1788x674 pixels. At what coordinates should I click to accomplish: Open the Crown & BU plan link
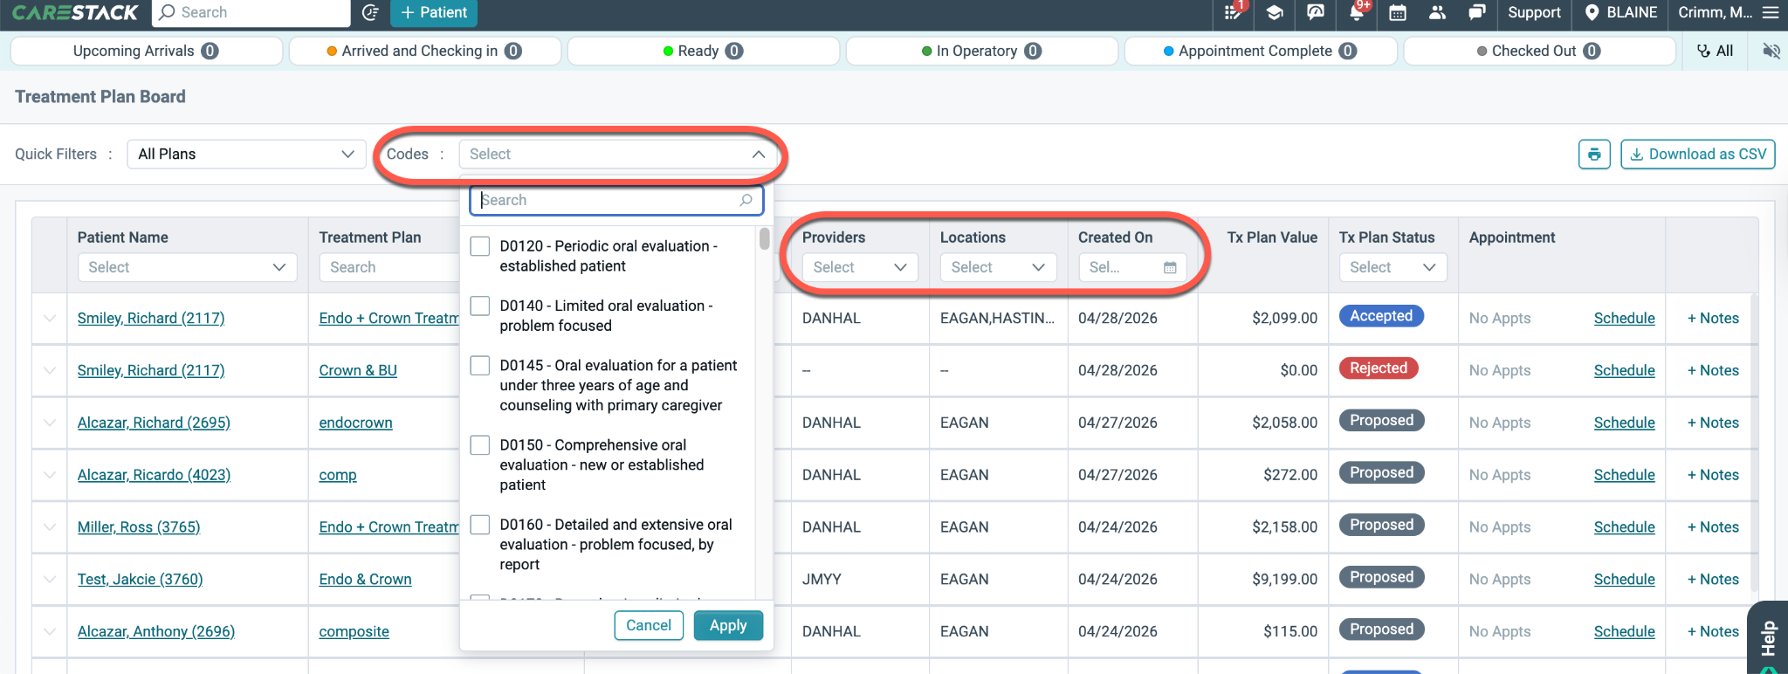click(357, 370)
